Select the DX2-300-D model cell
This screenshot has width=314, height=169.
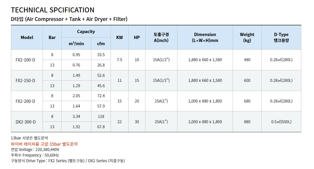[x=26, y=122]
